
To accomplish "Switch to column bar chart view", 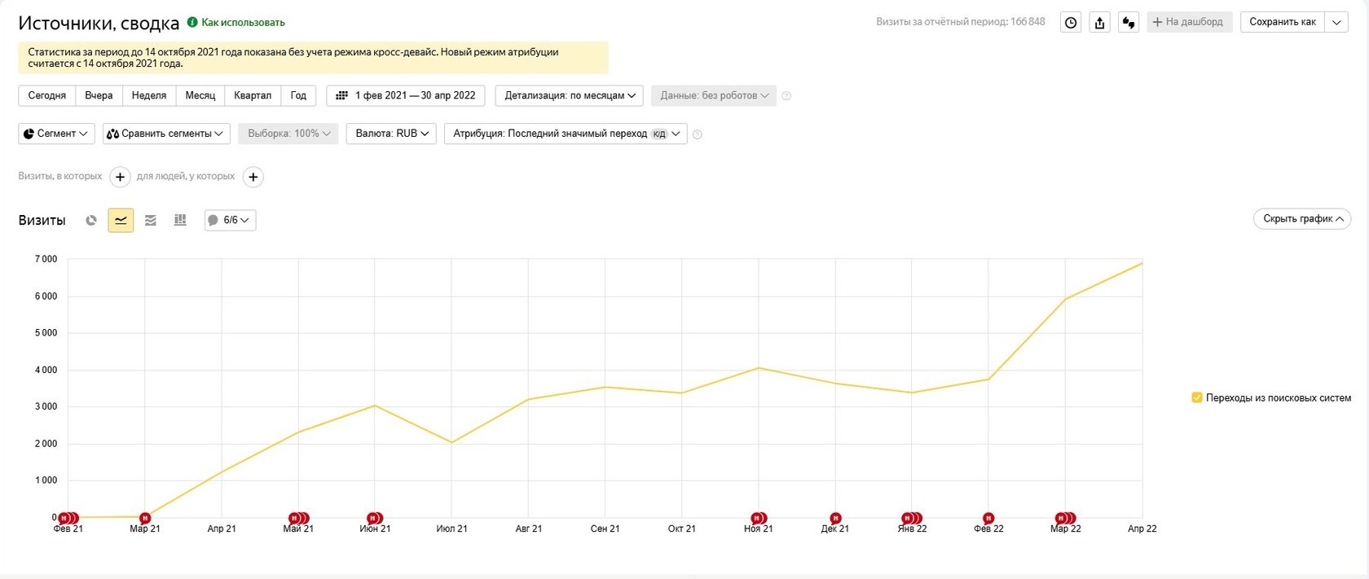I will point(180,221).
